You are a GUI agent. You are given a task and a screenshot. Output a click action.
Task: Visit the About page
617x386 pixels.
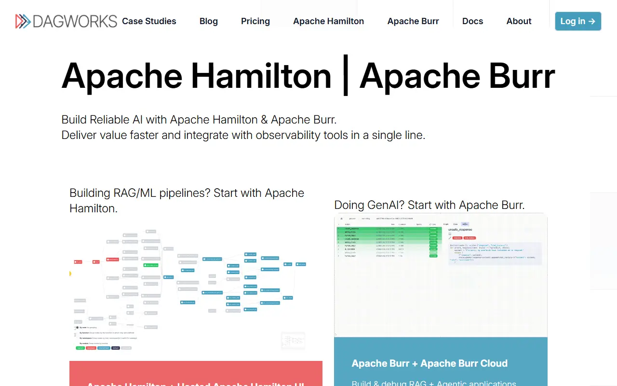pyautogui.click(x=519, y=21)
